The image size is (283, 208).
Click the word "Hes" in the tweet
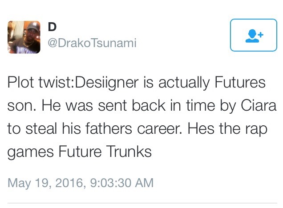click(x=198, y=129)
